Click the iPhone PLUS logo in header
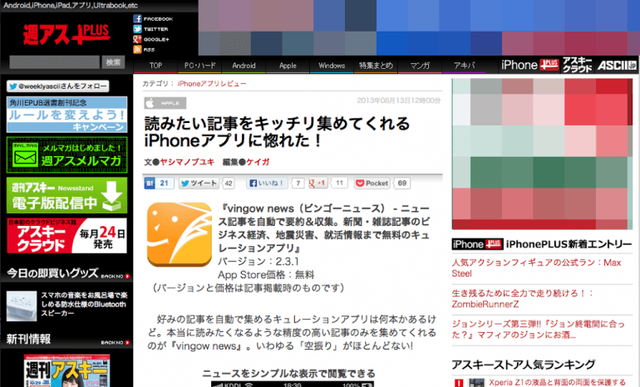This screenshot has width=640, height=387. (529, 65)
